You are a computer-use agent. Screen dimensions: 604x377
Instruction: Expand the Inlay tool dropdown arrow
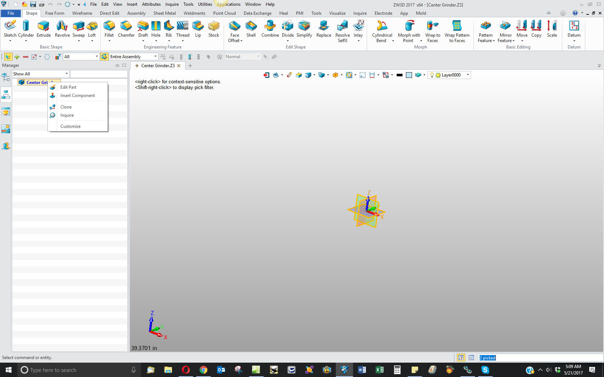point(358,41)
